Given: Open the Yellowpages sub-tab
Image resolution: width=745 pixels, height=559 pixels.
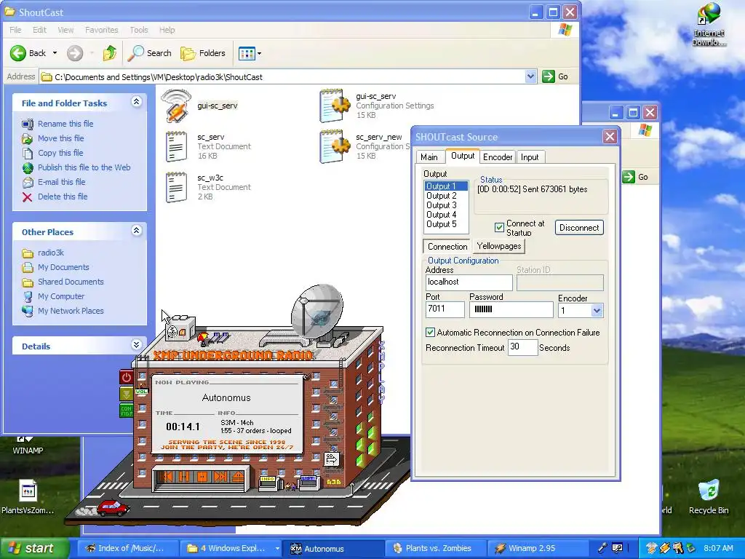Looking at the screenshot, I should click(499, 246).
